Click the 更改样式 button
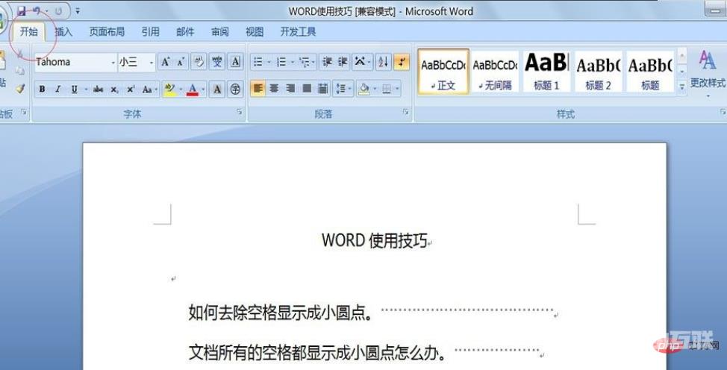This screenshot has height=370, width=727. tap(706, 71)
